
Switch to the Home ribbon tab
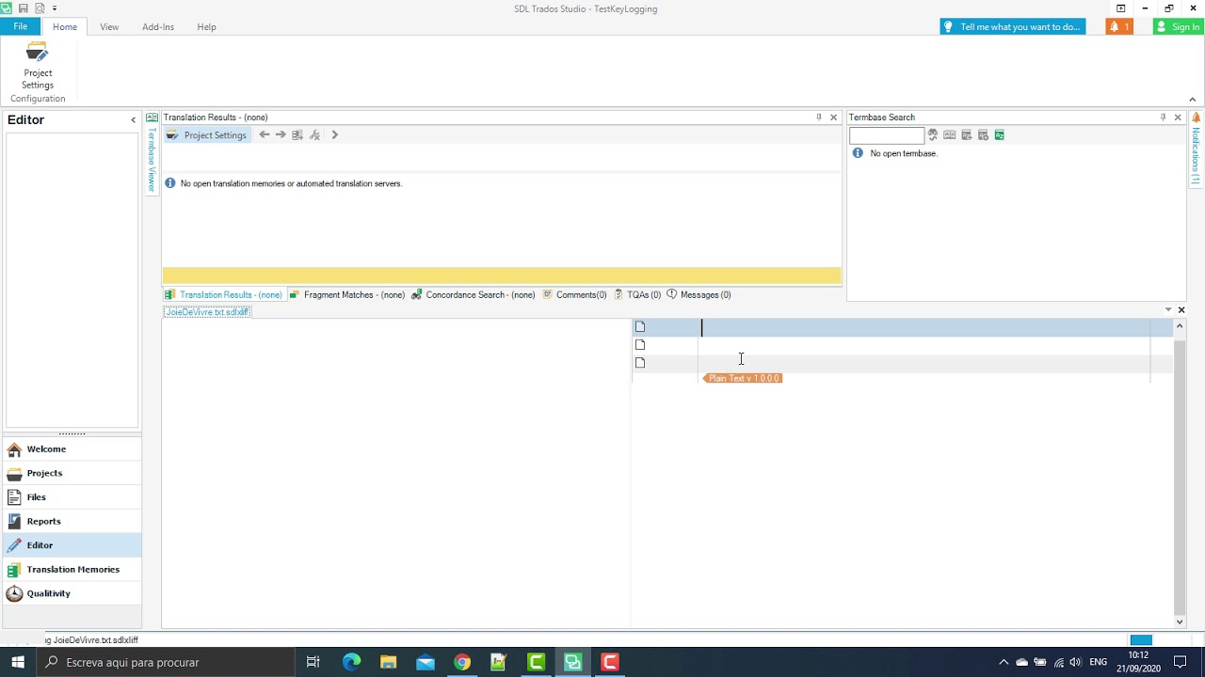pos(65,26)
